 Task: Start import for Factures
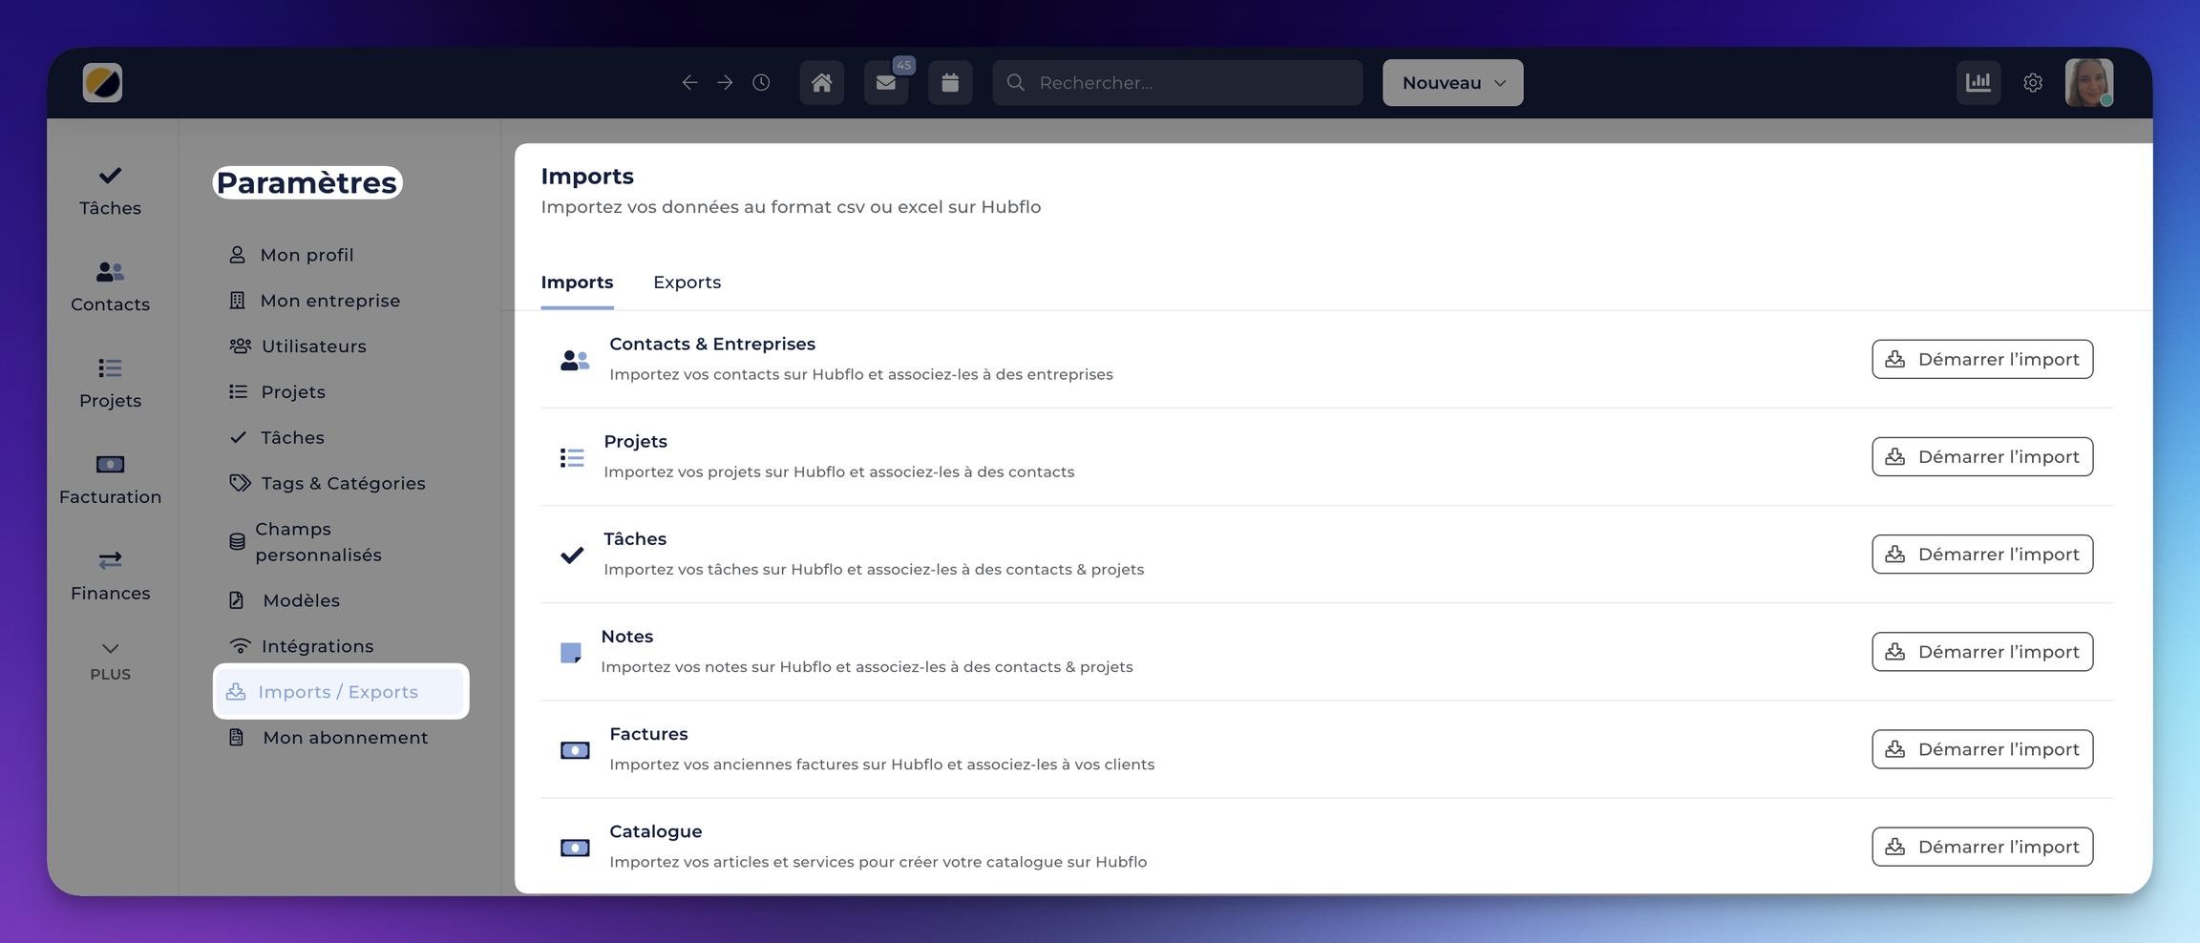click(1981, 749)
